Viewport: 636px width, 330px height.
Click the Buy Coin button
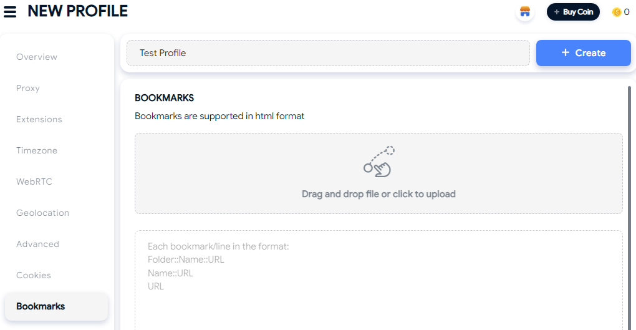click(573, 12)
